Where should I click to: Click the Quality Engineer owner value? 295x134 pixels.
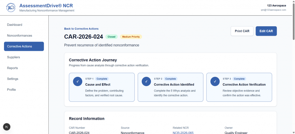236,133
